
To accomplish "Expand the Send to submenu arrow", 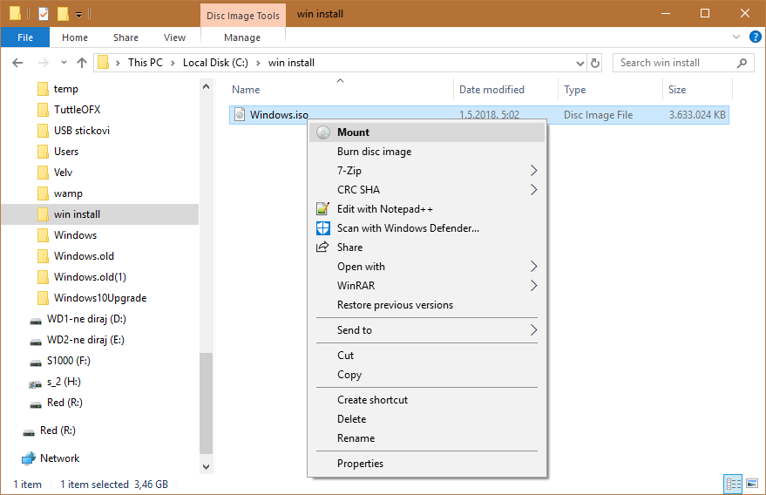I will click(533, 330).
